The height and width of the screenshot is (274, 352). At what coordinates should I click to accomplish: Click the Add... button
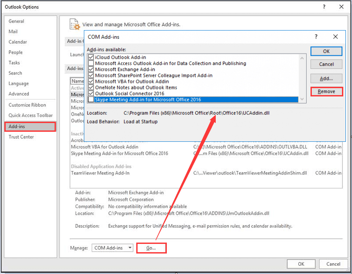point(326,79)
